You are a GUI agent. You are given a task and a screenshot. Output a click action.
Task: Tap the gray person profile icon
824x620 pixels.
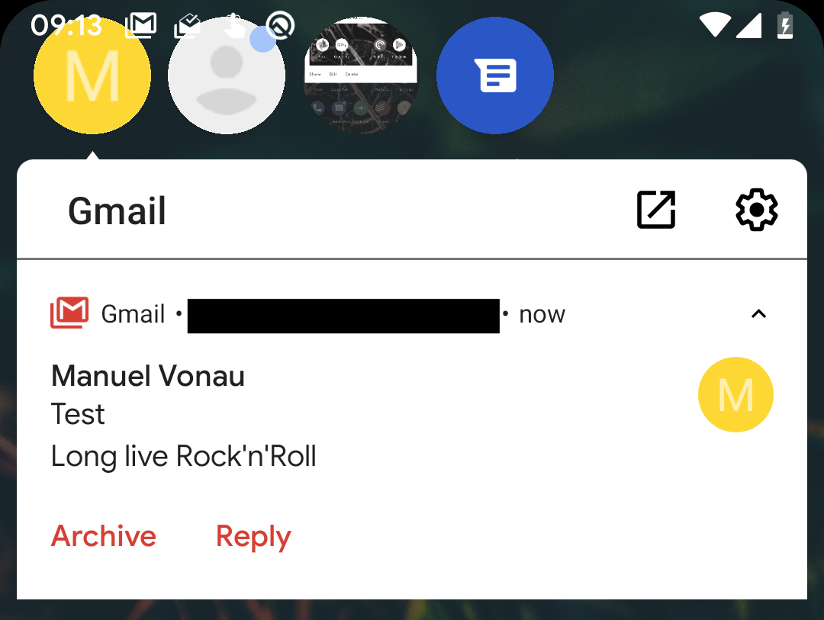[226, 75]
